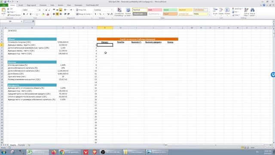
Task: Click the Wrap Text button
Action: pyautogui.click(x=81, y=10)
